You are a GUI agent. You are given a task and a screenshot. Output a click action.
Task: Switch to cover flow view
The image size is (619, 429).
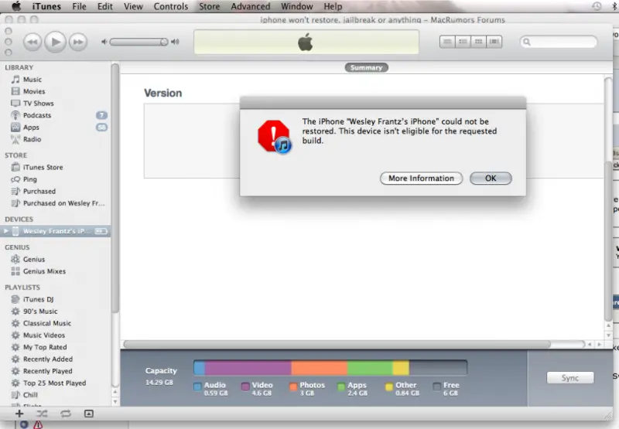pyautogui.click(x=495, y=42)
